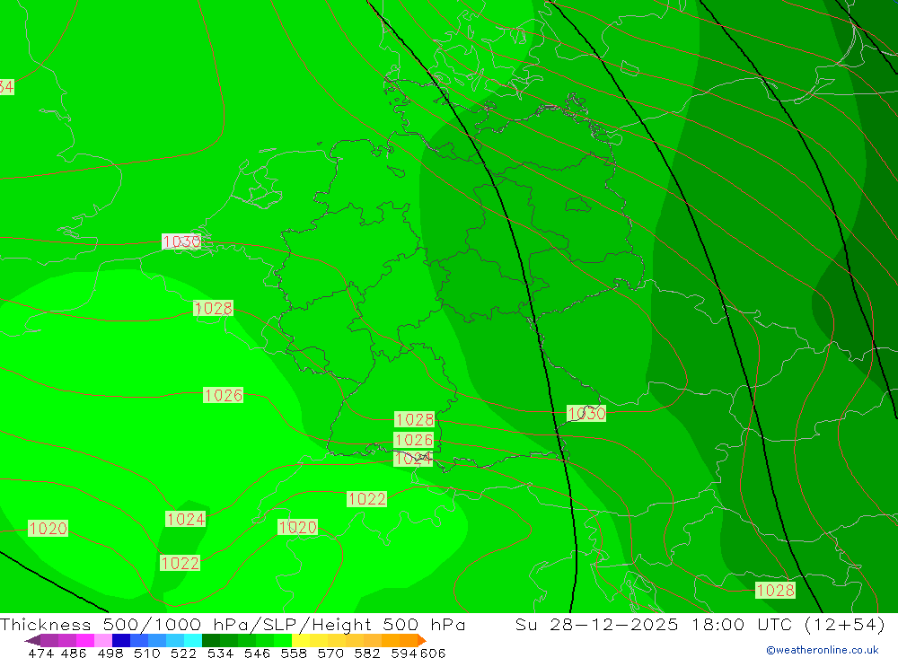Click the legend value 570
Screen dimensions: 898x658
tap(330, 654)
